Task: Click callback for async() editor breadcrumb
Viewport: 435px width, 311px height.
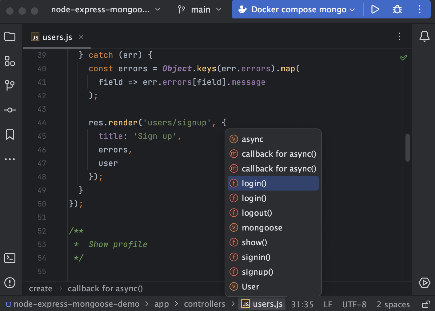Action: coord(105,289)
